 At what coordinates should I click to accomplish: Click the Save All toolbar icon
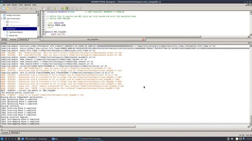[16, 8]
